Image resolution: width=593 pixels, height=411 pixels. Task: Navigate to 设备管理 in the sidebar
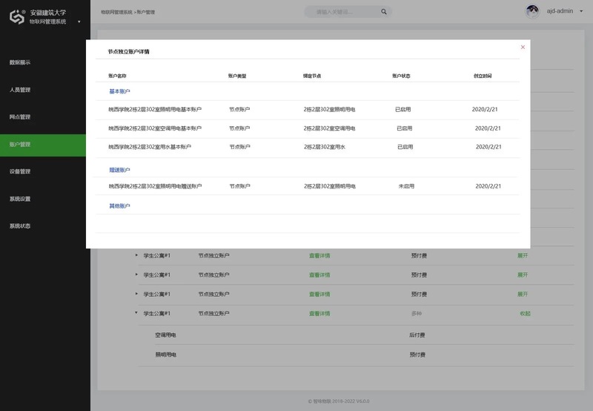20,171
